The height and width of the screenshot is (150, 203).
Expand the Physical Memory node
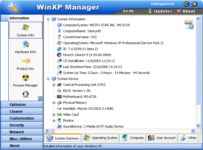click(x=54, y=103)
